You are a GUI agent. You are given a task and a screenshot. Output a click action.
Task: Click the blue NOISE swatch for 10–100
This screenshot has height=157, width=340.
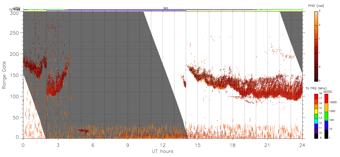tap(326, 125)
